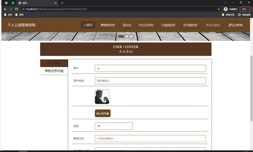The image size is (253, 152).
Task: Click the 用户姓名 input field
Action: coord(150,81)
